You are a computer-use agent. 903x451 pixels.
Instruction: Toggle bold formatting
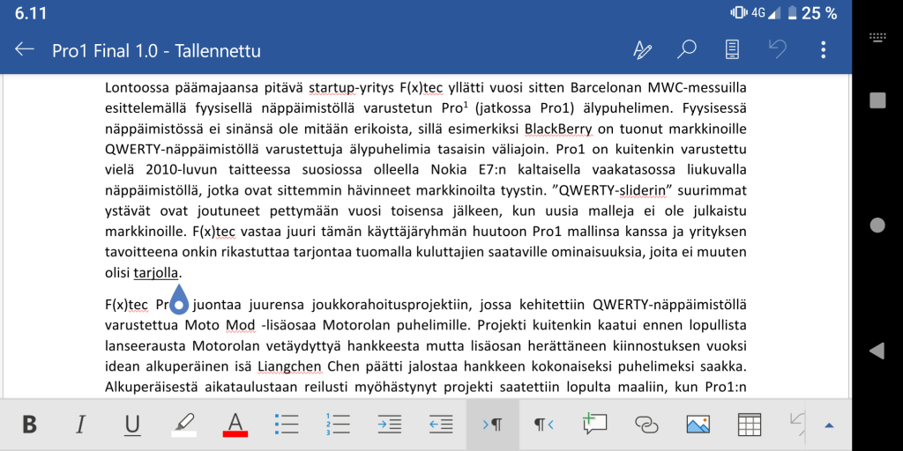(29, 425)
